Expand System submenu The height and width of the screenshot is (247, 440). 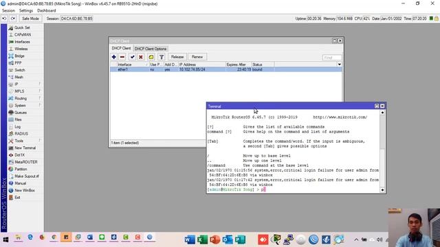[x=20, y=106]
